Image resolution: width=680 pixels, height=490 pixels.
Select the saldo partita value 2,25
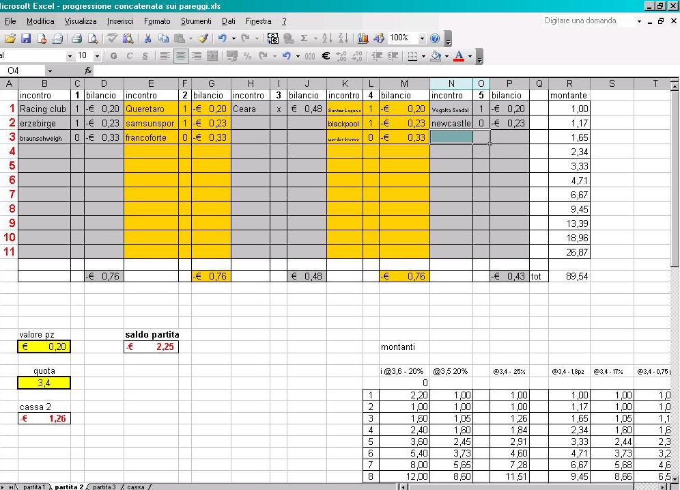coord(151,346)
